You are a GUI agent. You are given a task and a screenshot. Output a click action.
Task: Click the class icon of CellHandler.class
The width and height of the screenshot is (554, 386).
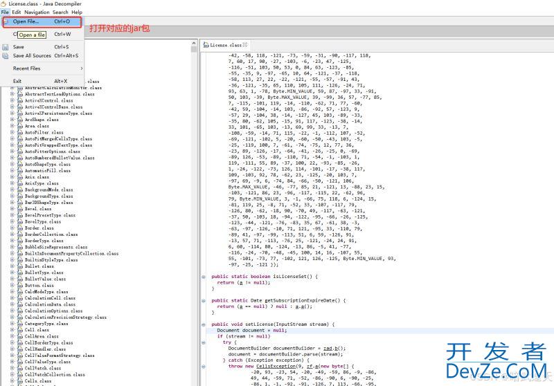(x=20, y=349)
